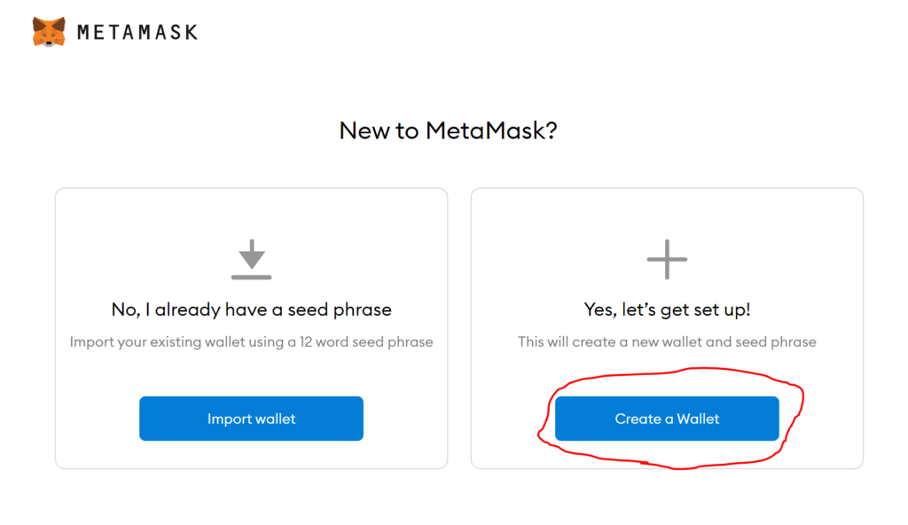
Task: Click the METAMASK wordmark beside the fox
Action: pos(137,33)
